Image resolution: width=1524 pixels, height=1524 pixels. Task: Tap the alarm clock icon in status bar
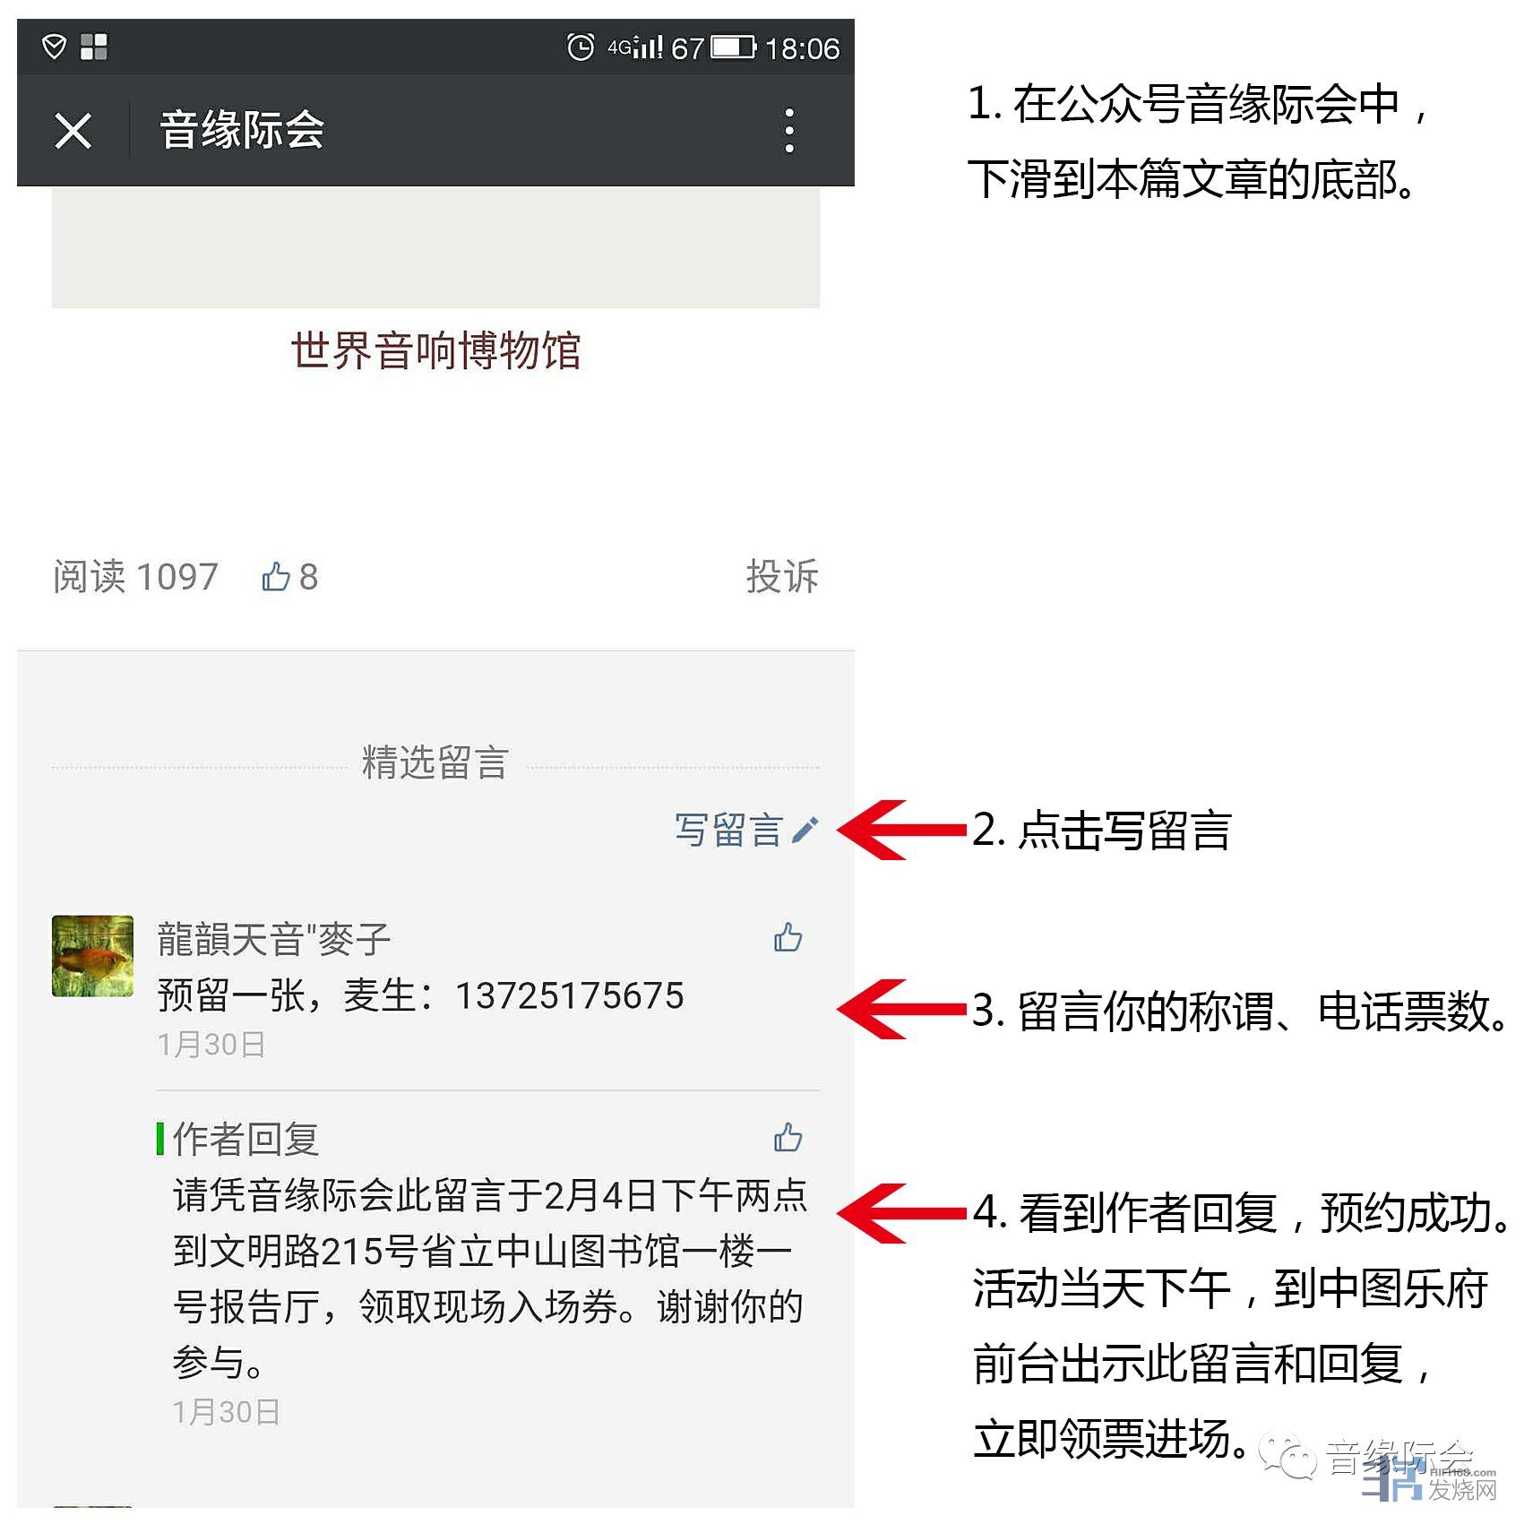tap(580, 47)
